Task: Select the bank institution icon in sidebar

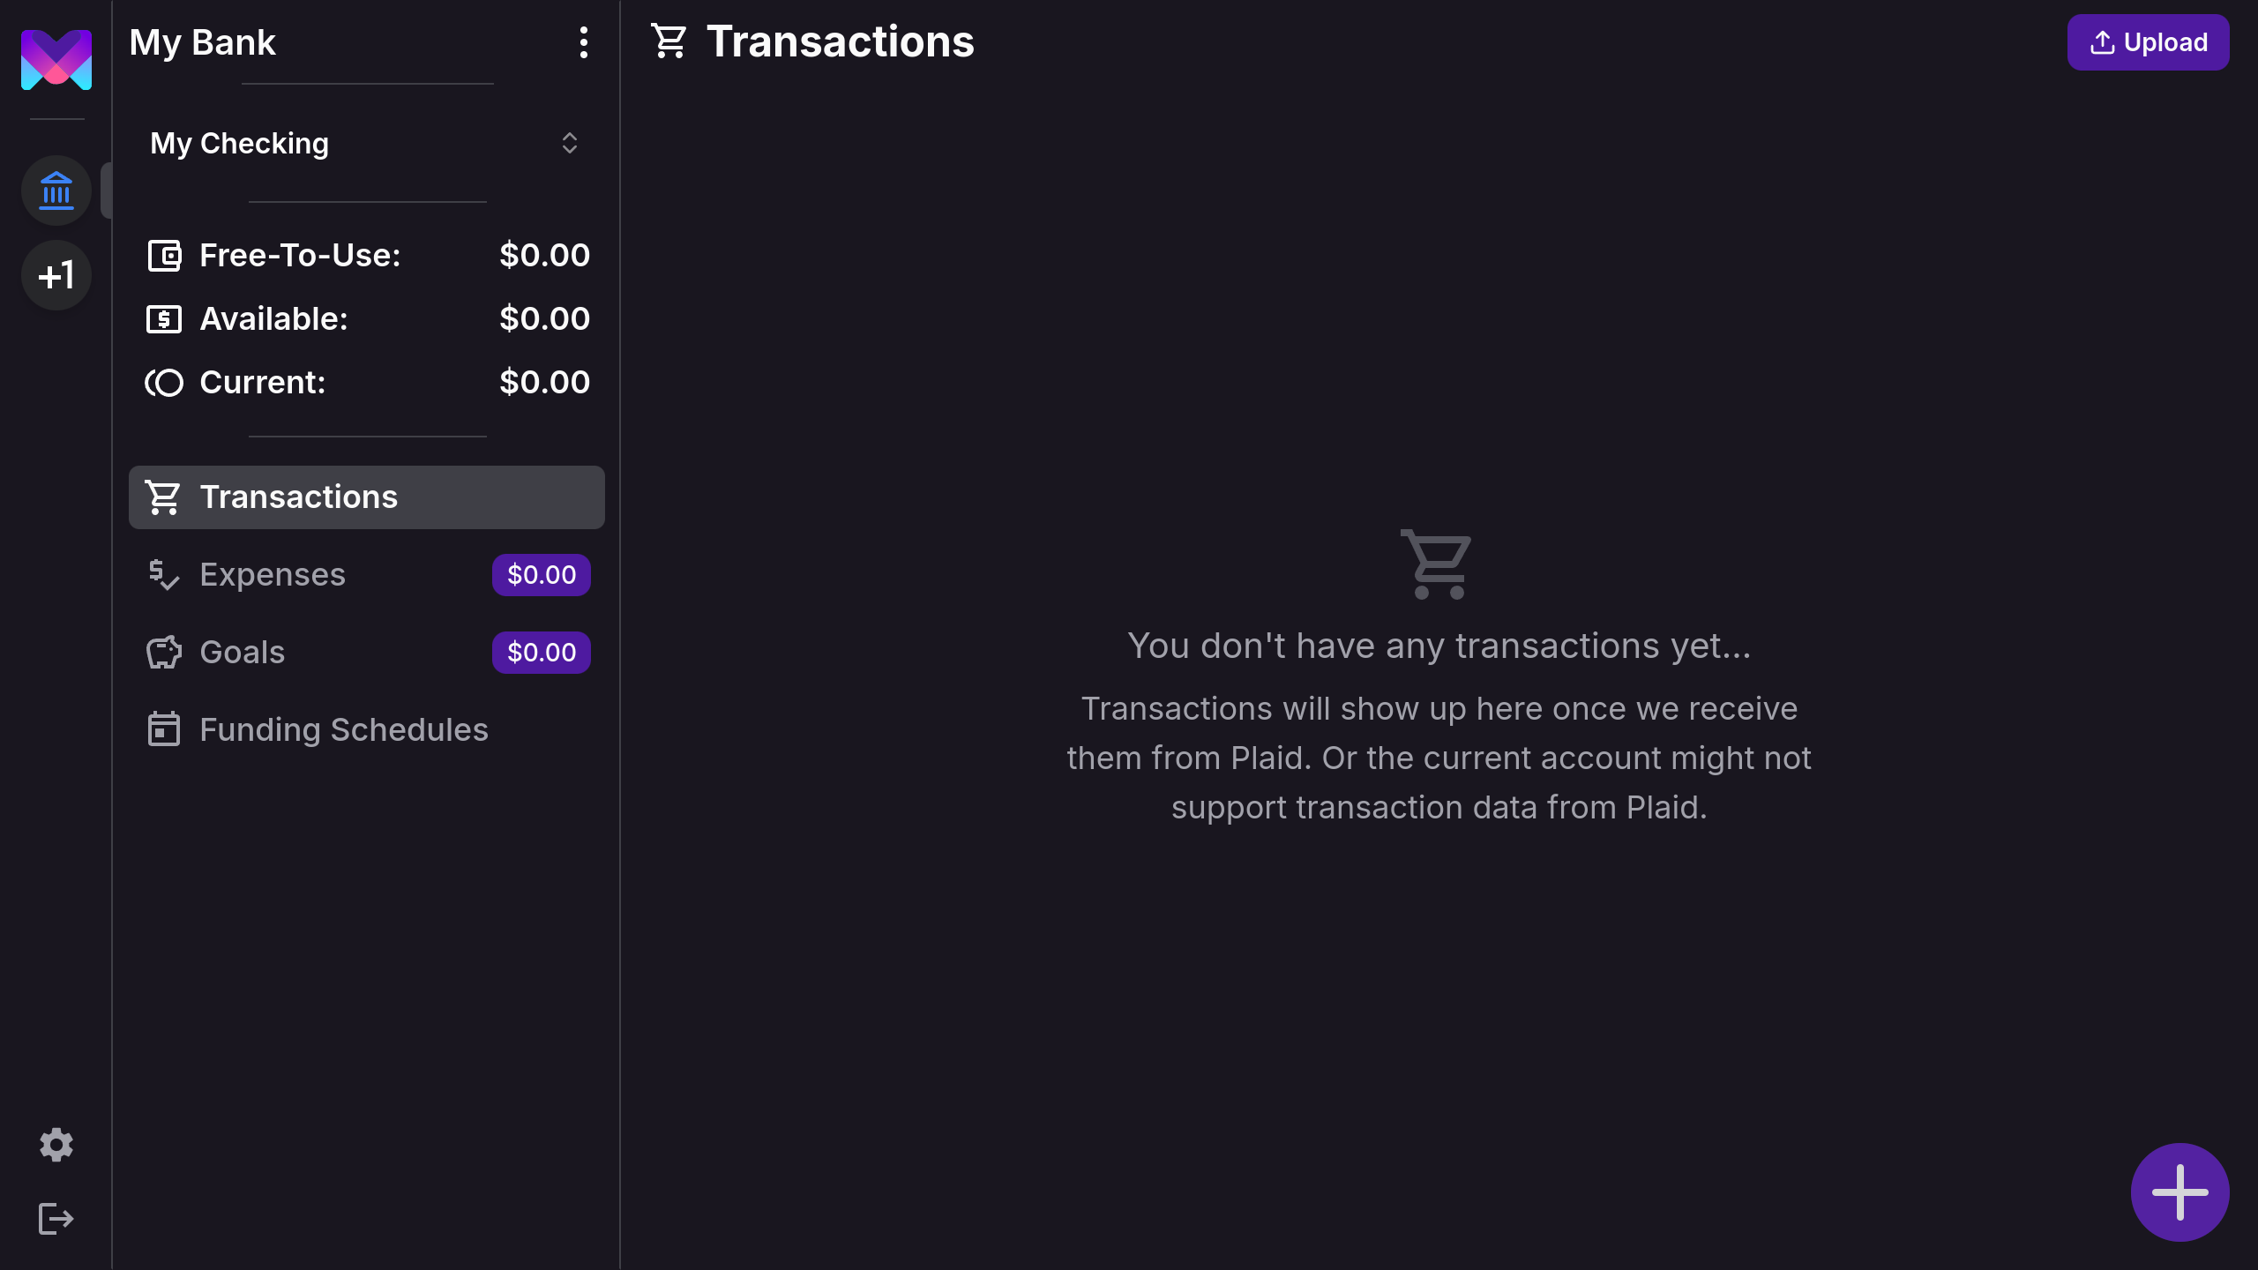Action: tap(56, 190)
